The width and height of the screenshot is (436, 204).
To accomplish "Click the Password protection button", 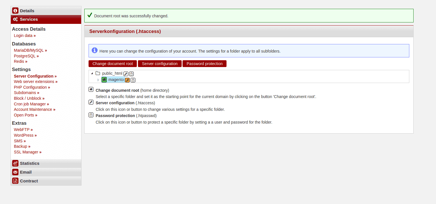I will point(204,63).
